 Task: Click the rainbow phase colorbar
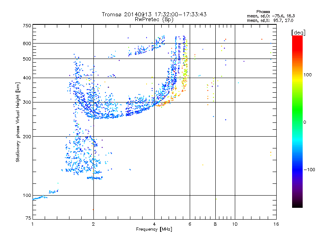(297, 122)
